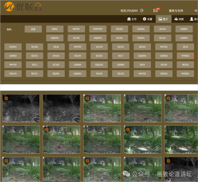Select camera GQ0301
This screenshot has width=198, height=182.
(142, 56)
